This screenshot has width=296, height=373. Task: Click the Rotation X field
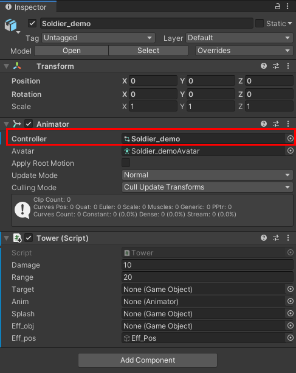click(x=153, y=94)
